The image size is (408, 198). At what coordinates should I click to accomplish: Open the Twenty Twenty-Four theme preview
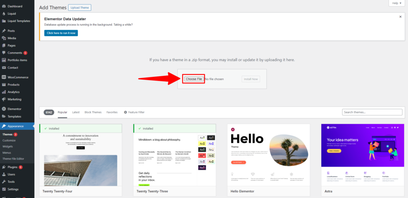point(80,159)
